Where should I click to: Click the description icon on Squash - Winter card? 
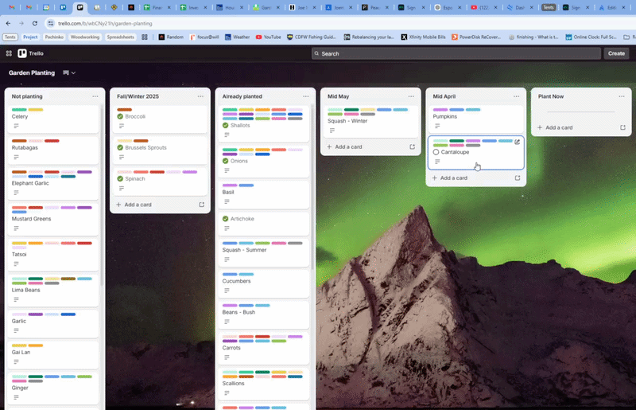pos(332,131)
